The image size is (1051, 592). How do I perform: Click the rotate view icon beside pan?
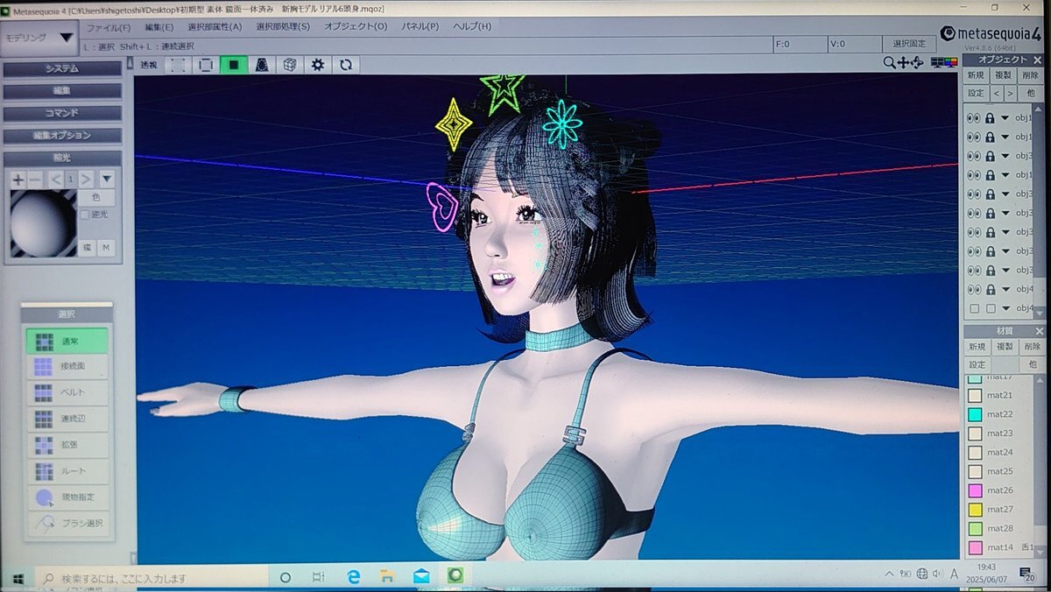917,62
